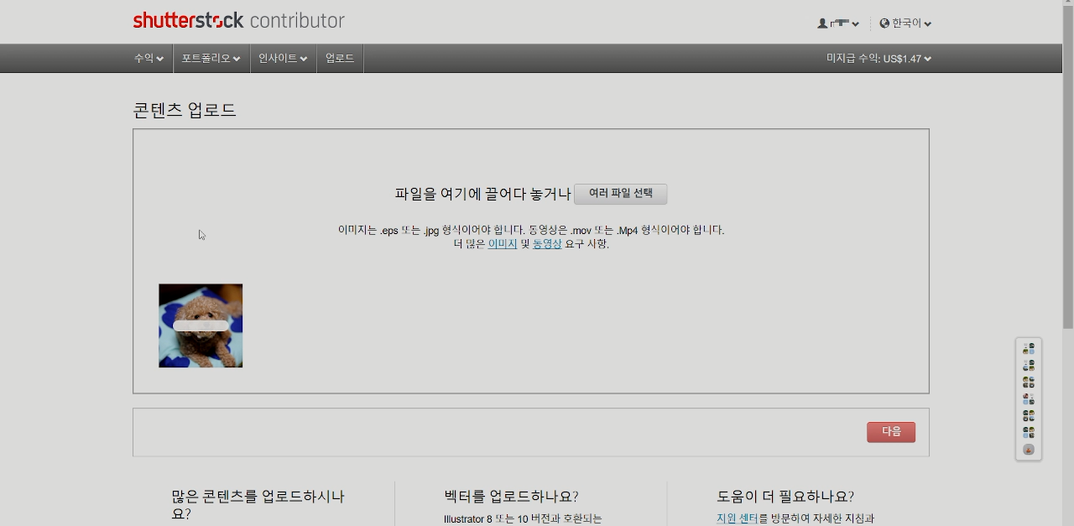The height and width of the screenshot is (526, 1074).
Task: Follow the 동영상 requirements link
Action: click(x=547, y=244)
